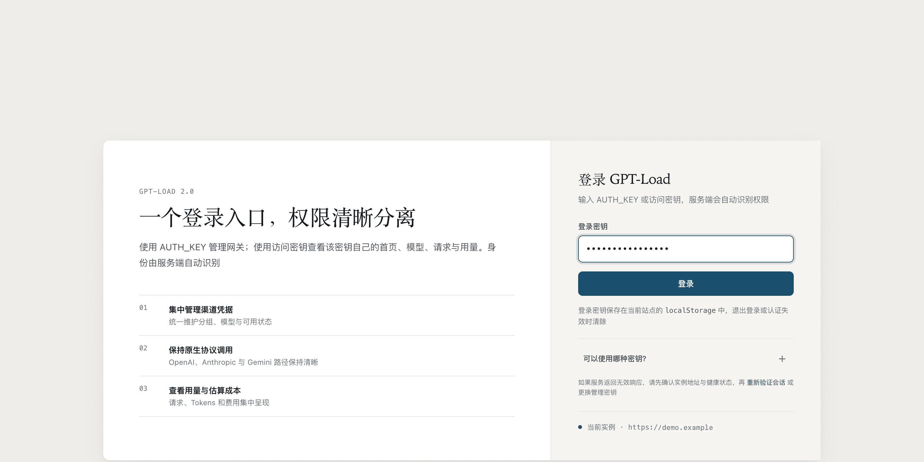Click the text 请求、Tokens 和费用集中呈现
Image resolution: width=924 pixels, height=462 pixels.
point(219,403)
